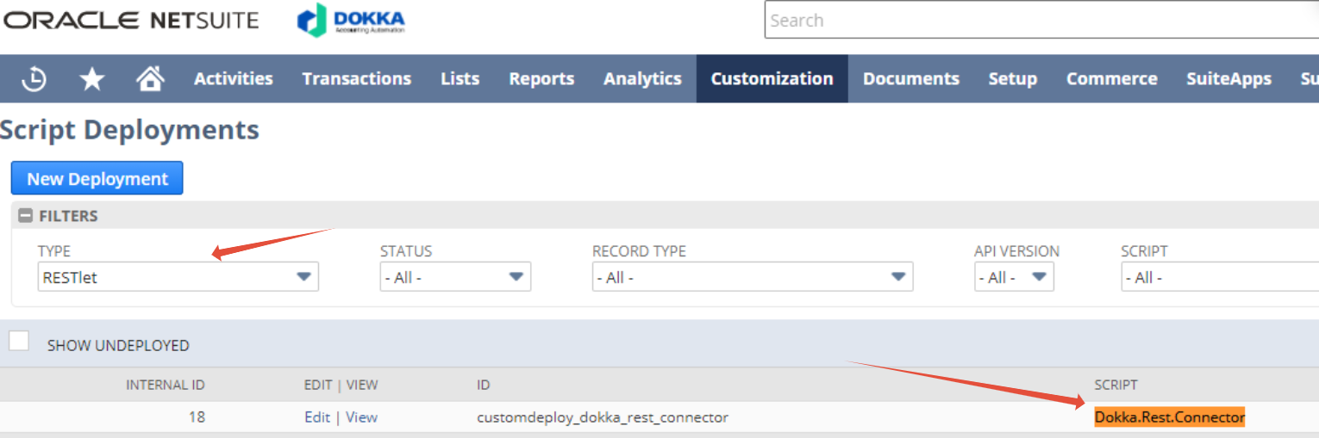Click the Oracle NetSuite logo
The width and height of the screenshot is (1319, 438).
click(130, 20)
